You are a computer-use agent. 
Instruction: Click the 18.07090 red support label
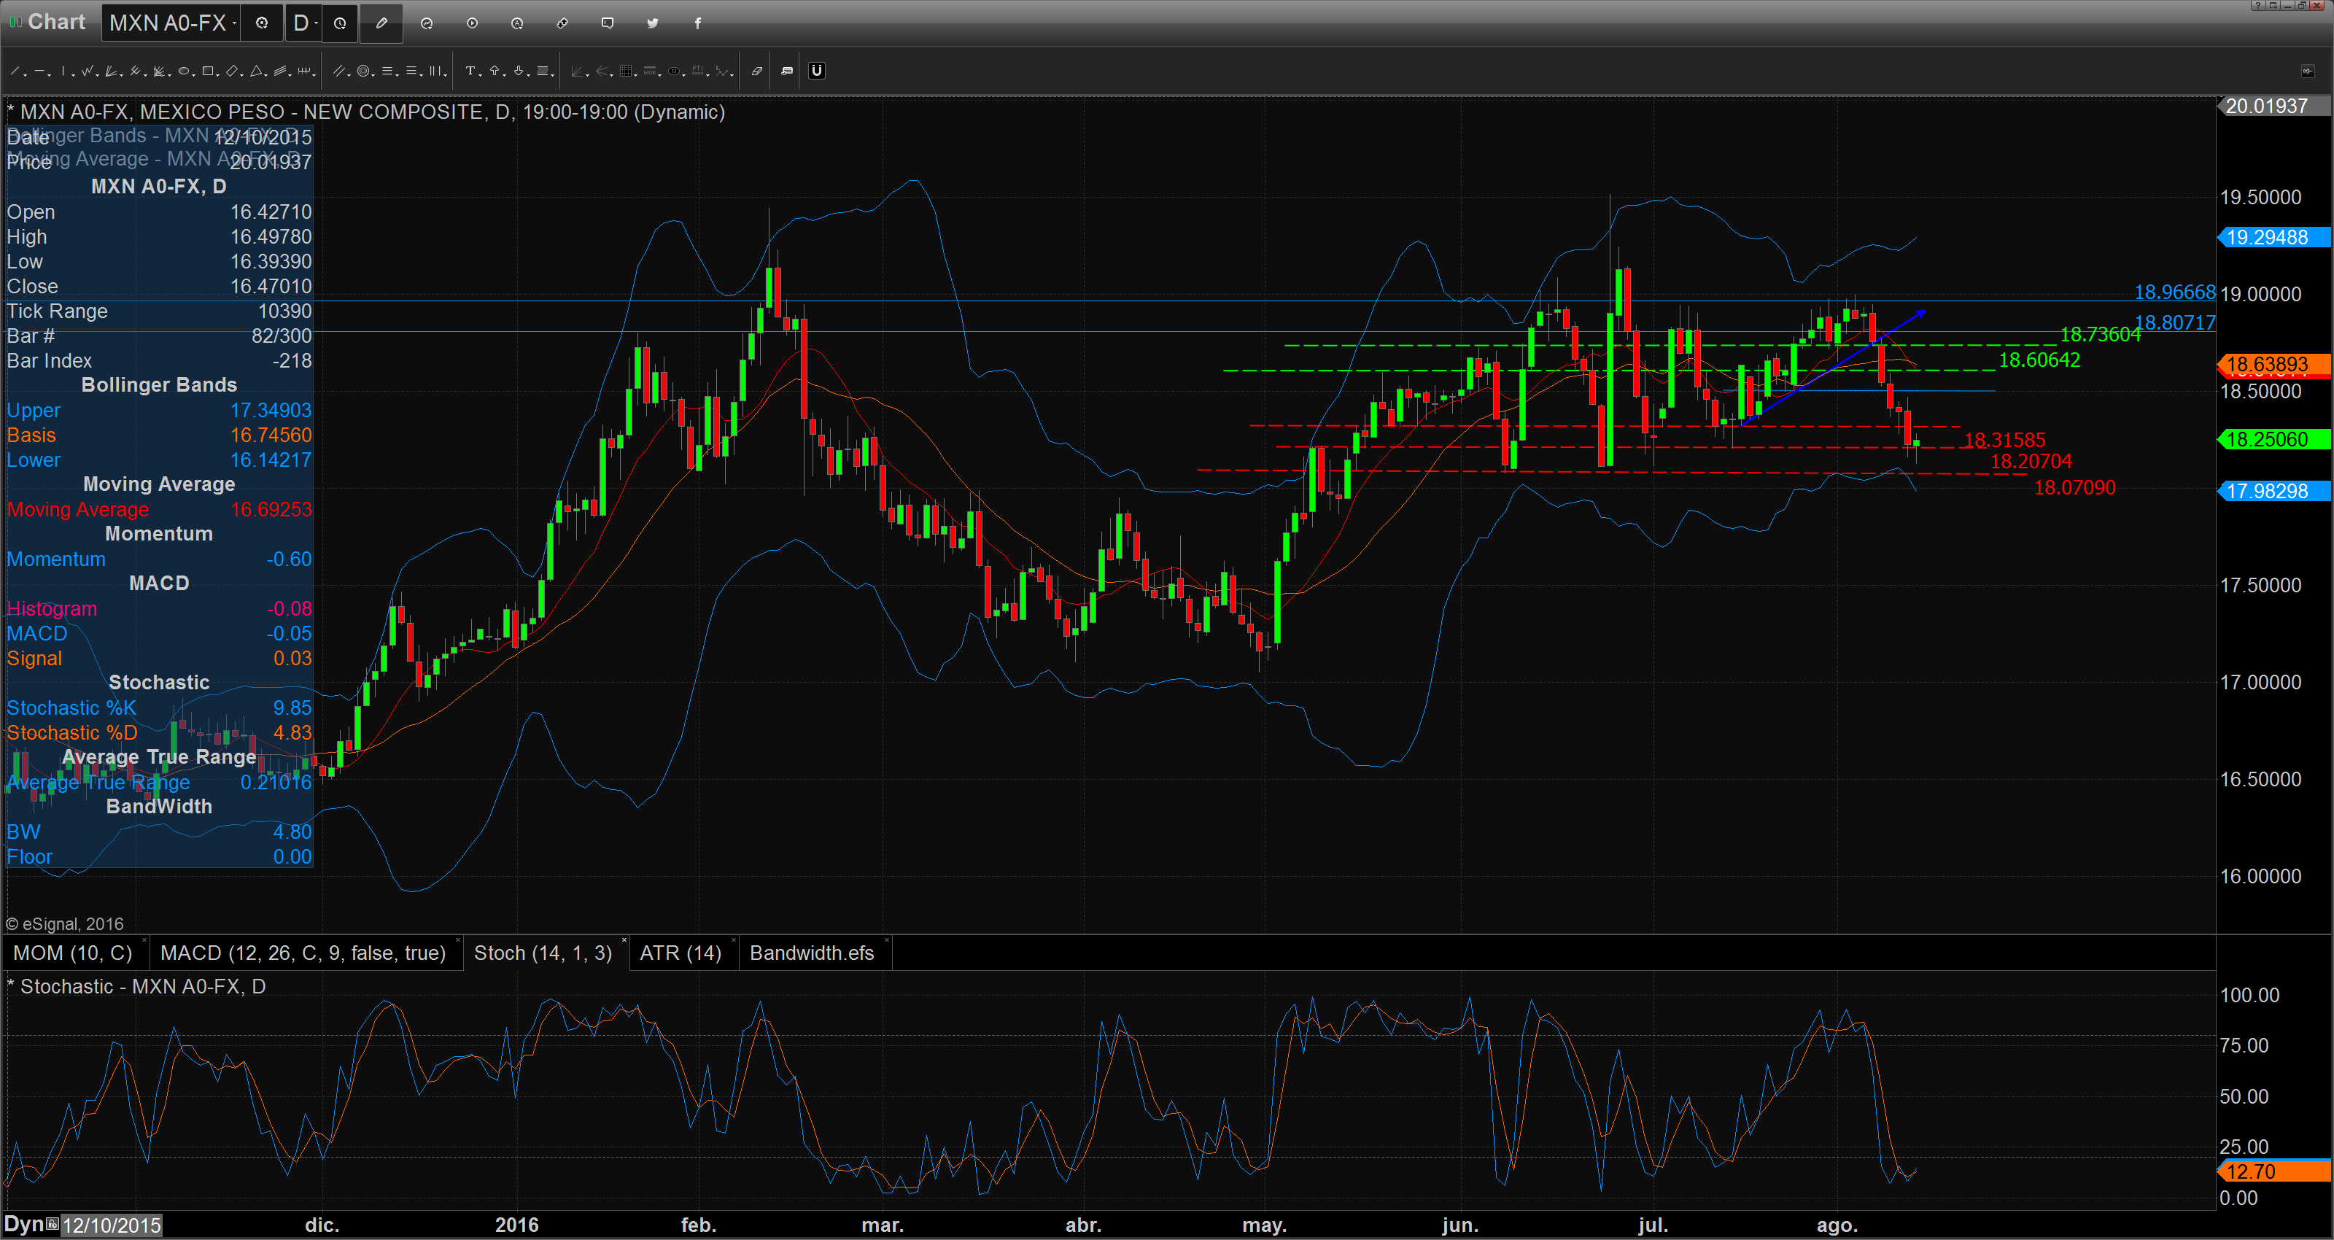[2075, 488]
